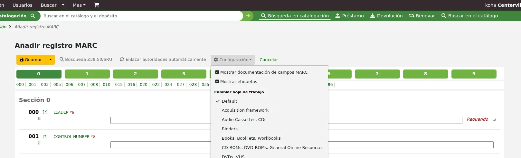The image size is (521, 158).
Task: Switch to section tab 0
Action: click(39, 74)
